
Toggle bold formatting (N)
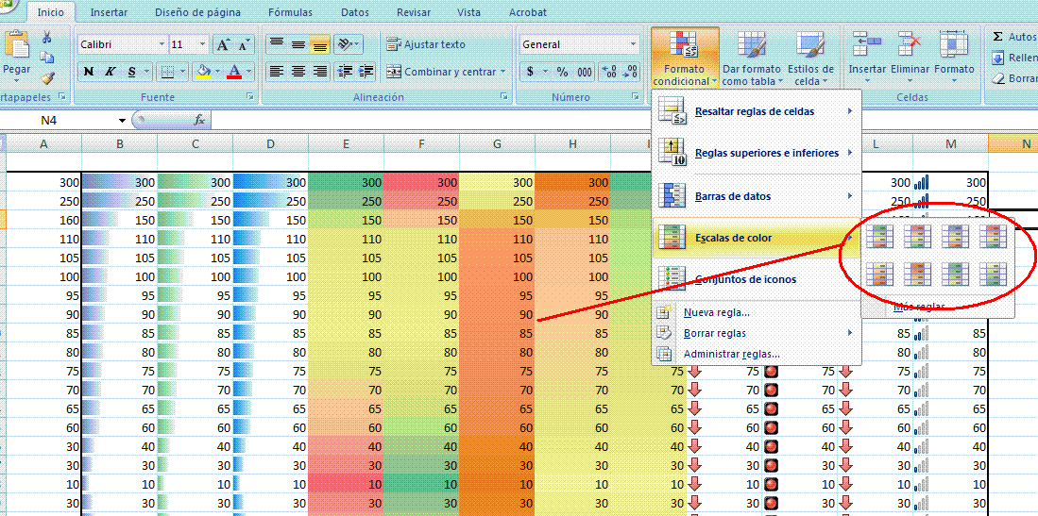pos(88,72)
